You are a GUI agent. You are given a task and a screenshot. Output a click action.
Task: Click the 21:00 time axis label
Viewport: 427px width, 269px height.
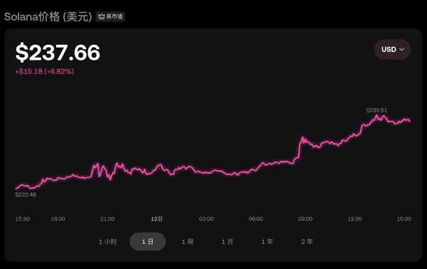click(107, 219)
